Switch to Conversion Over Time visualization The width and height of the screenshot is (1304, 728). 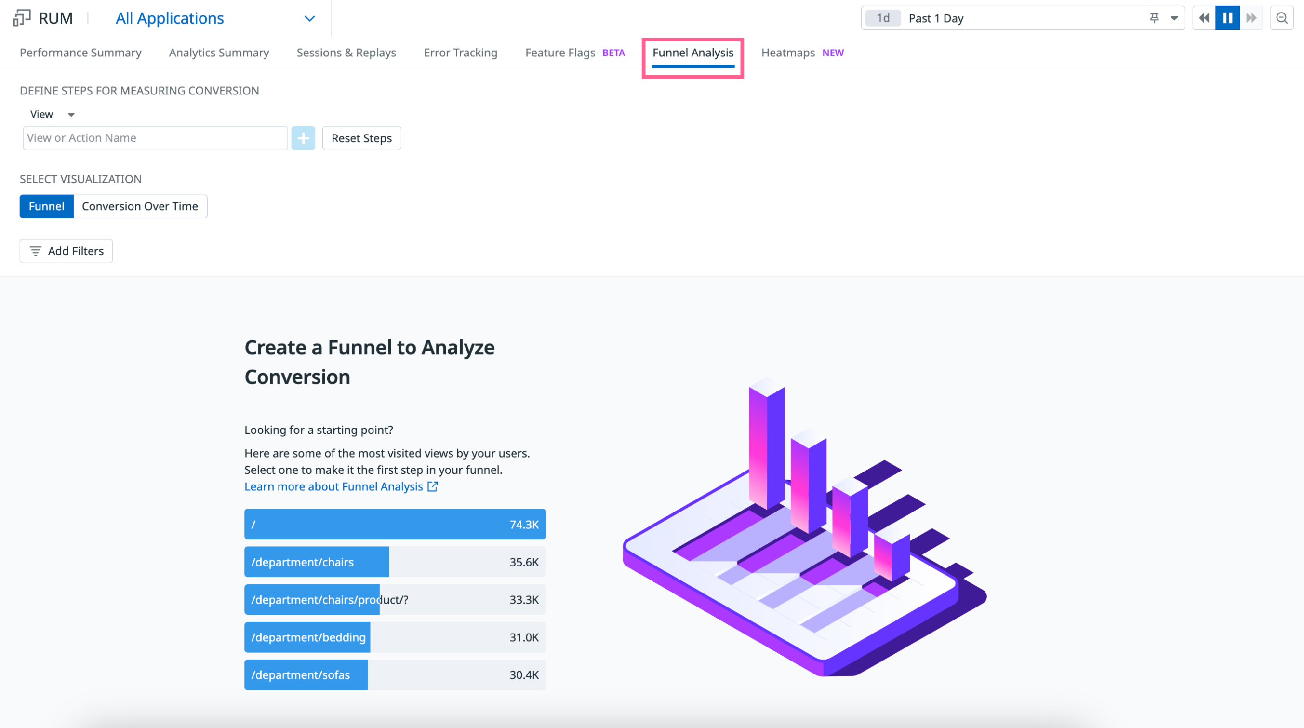[x=140, y=206]
